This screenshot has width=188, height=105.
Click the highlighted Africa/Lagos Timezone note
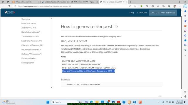(88, 71)
